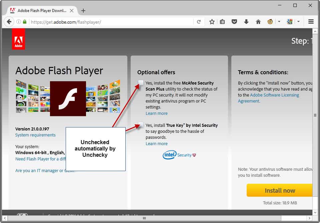Go to the Home page icon
320x223 pixels.
(x=258, y=22)
